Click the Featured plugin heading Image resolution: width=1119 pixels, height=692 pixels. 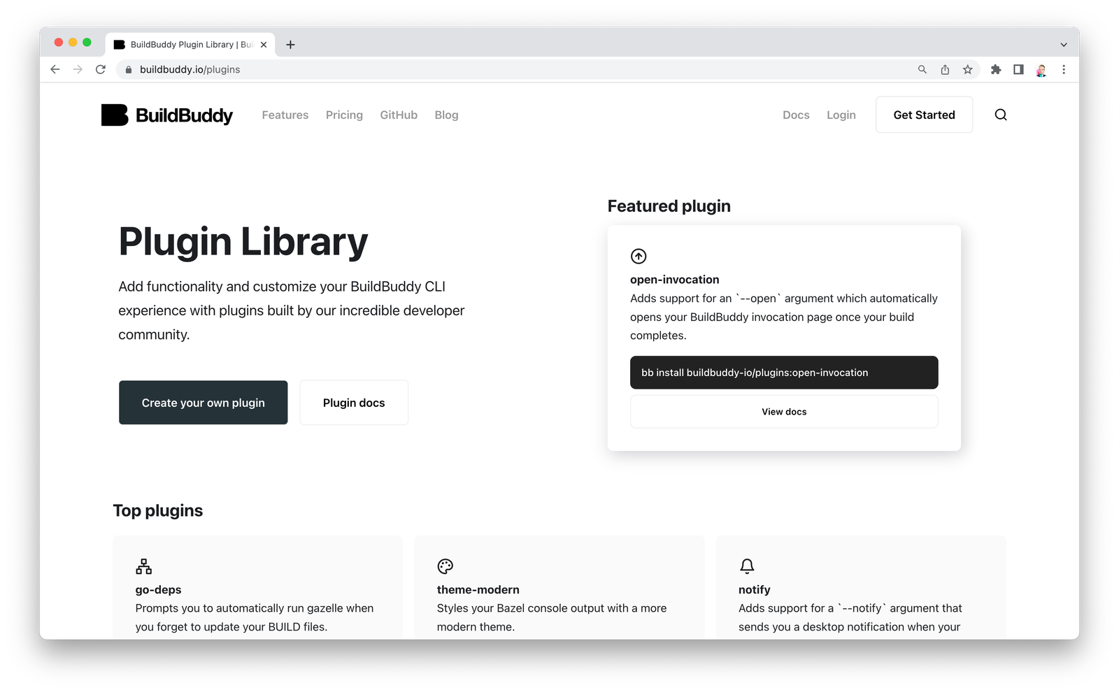669,206
